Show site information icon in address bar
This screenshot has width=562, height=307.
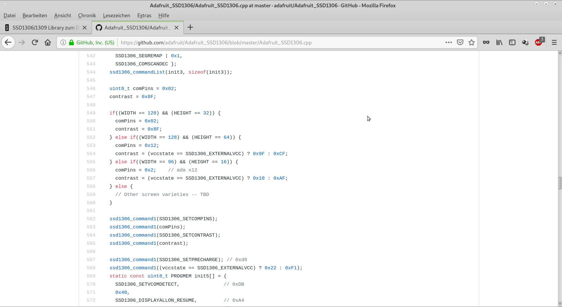[x=63, y=42]
